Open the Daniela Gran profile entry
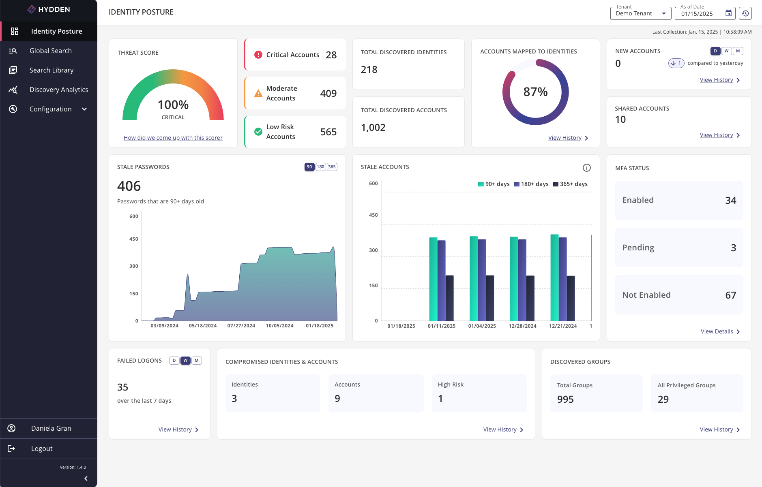Viewport: 762px width, 487px height. tap(51, 428)
